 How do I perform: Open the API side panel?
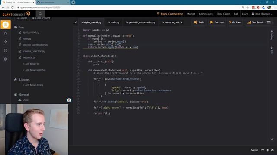[x=272, y=50]
